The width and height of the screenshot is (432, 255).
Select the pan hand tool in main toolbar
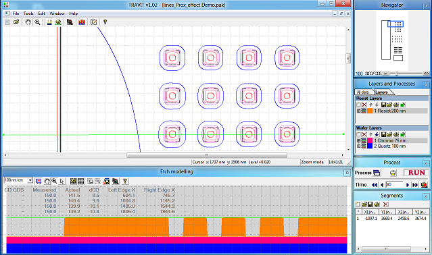click(28, 22)
